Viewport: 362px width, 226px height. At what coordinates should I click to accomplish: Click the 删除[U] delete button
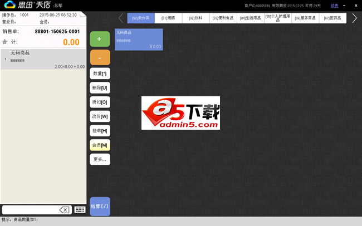[100, 88]
